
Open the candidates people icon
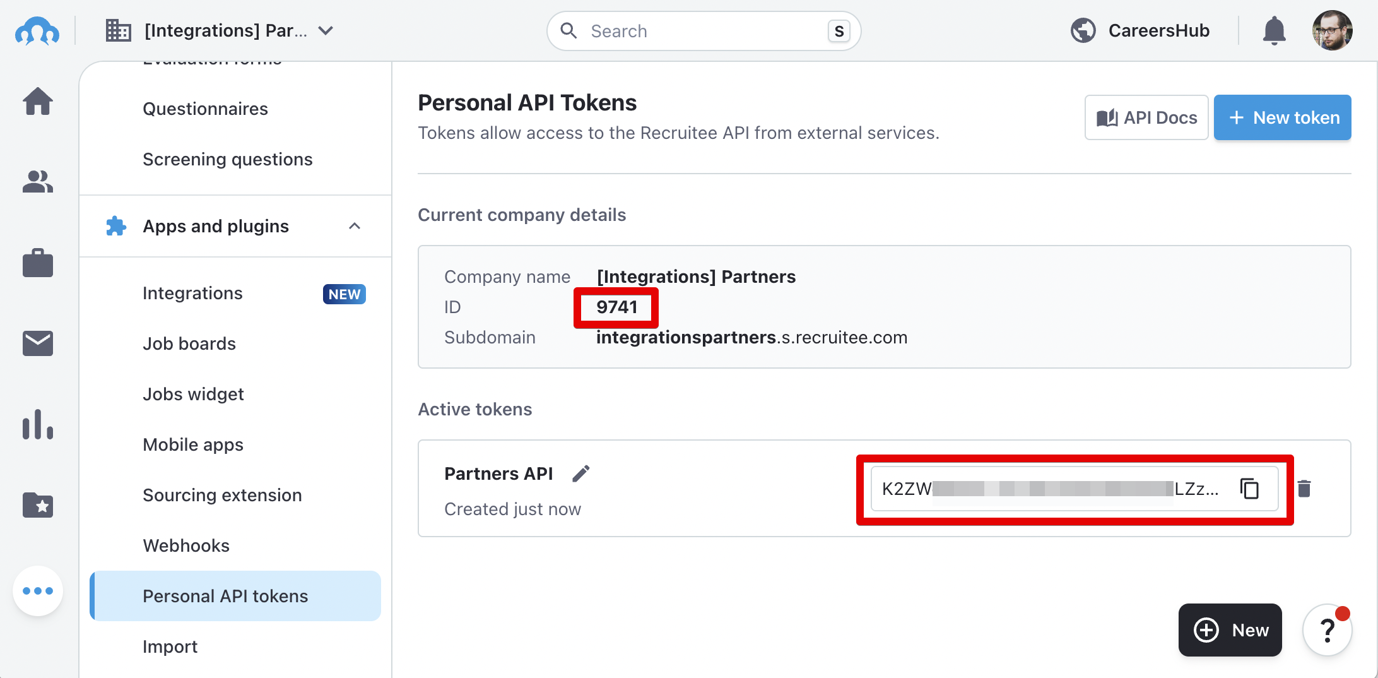click(x=38, y=182)
